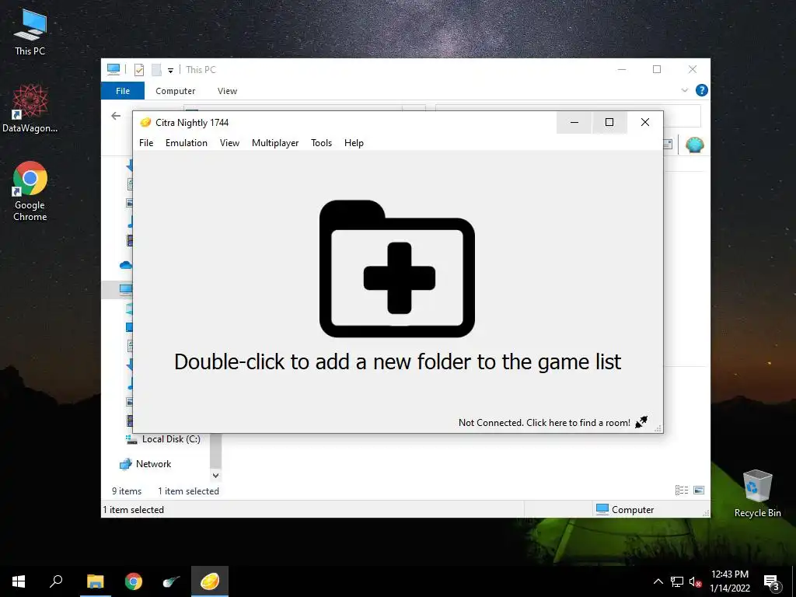The height and width of the screenshot is (597, 796).
Task: Open the Tools menu in Citra
Action: click(321, 143)
